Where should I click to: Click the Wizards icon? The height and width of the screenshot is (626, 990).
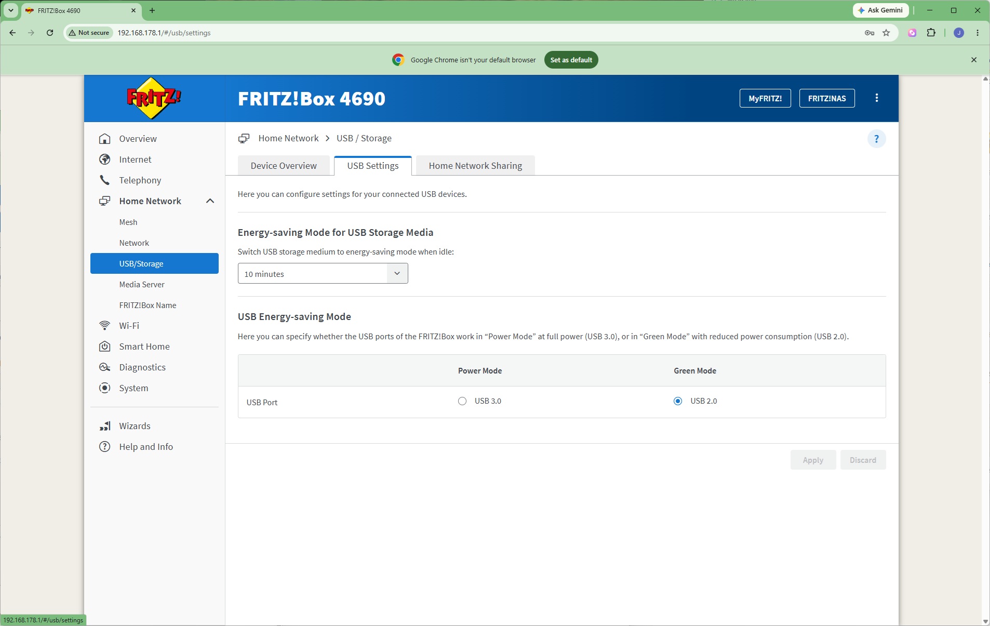pyautogui.click(x=105, y=426)
